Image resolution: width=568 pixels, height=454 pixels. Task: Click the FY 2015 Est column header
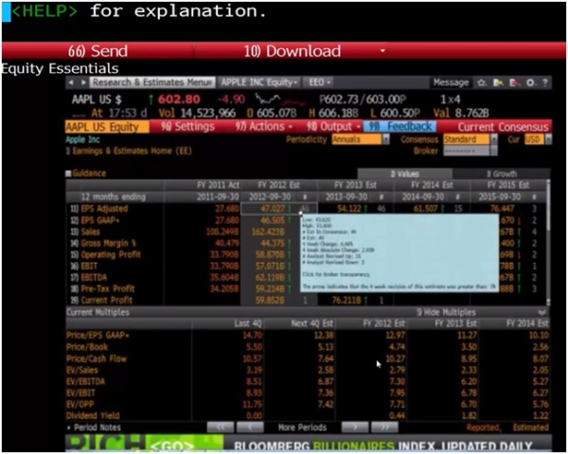pos(508,185)
